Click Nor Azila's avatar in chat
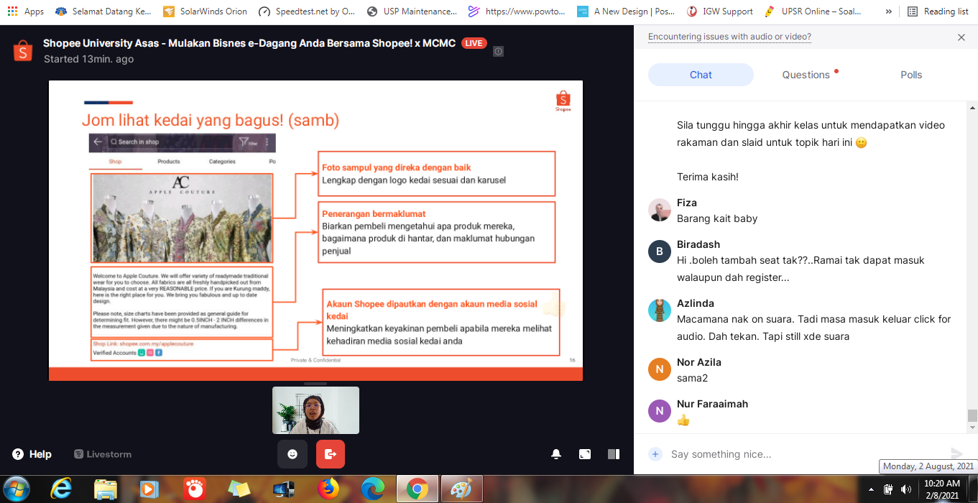Image resolution: width=978 pixels, height=503 pixels. click(660, 369)
